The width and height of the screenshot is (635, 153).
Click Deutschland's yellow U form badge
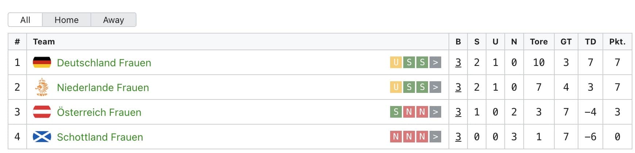[x=396, y=62]
